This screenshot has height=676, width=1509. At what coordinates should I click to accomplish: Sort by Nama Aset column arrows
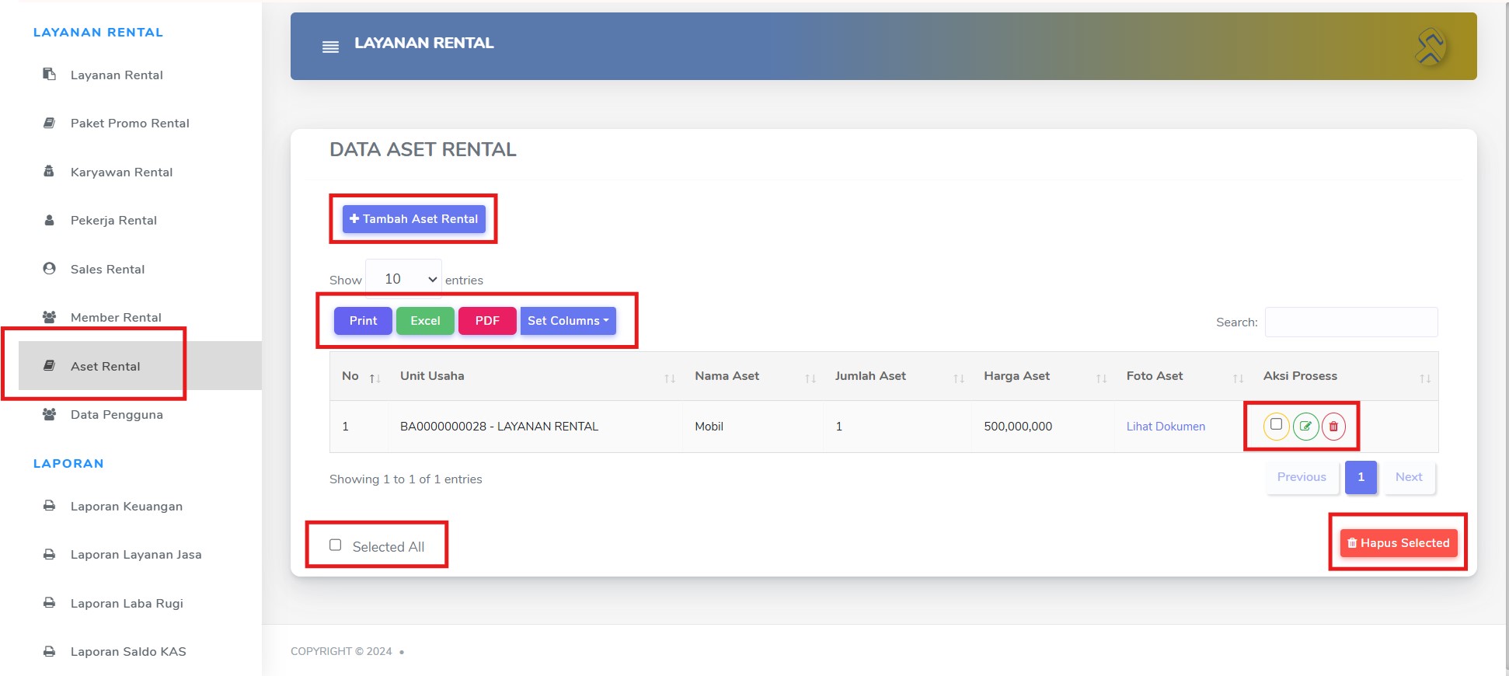click(810, 378)
